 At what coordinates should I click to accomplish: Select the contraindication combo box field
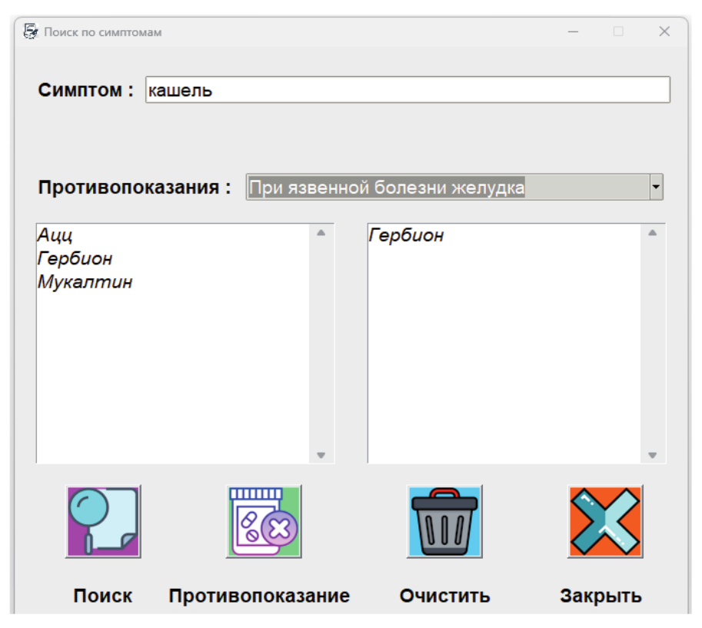click(x=447, y=187)
